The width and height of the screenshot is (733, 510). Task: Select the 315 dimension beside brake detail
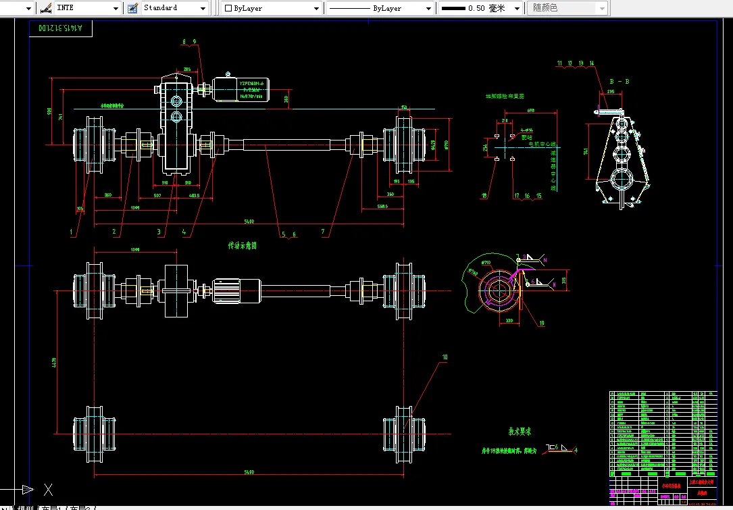pos(564,280)
